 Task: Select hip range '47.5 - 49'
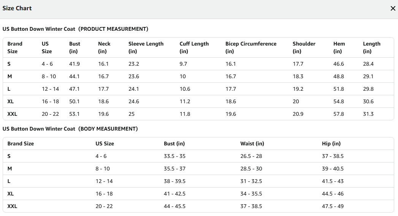(x=333, y=207)
